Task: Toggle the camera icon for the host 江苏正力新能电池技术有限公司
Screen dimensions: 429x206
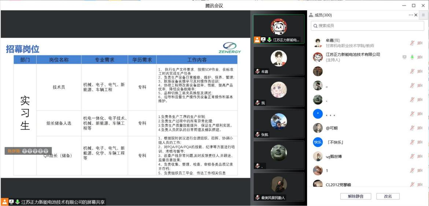Action: pos(420,57)
